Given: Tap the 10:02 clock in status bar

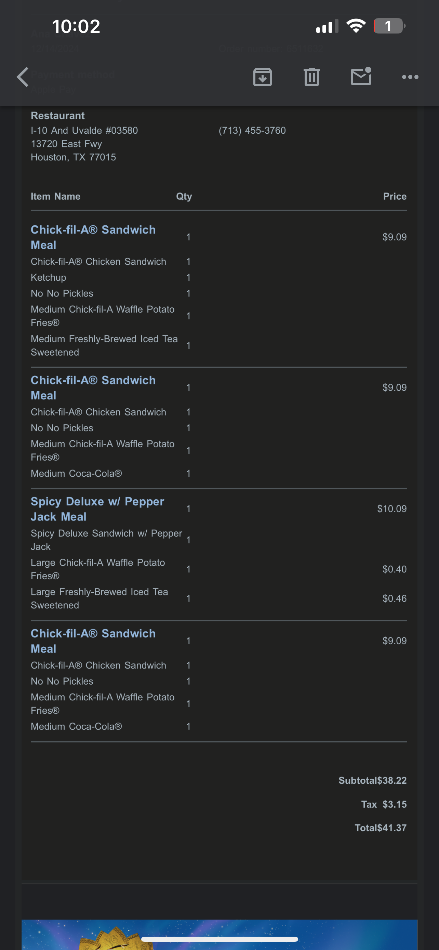Looking at the screenshot, I should [x=76, y=27].
